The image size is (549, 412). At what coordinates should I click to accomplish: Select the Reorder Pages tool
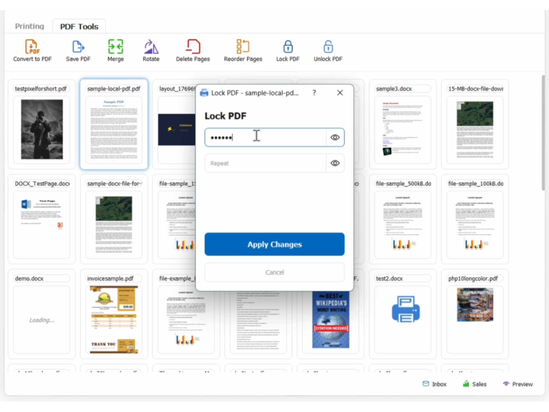243,50
